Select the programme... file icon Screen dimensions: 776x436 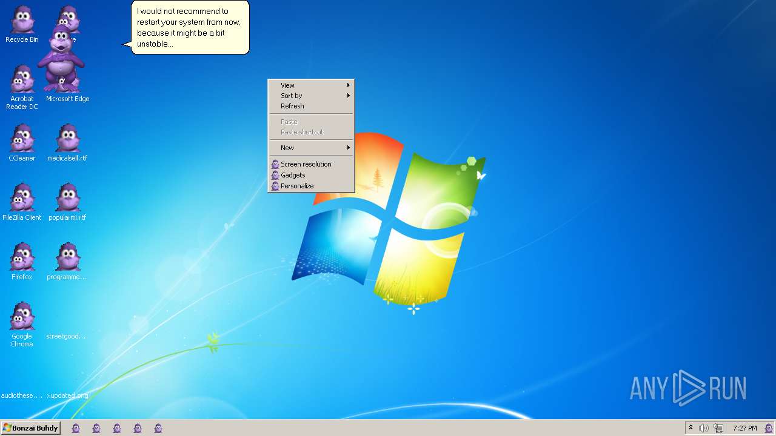coord(67,262)
